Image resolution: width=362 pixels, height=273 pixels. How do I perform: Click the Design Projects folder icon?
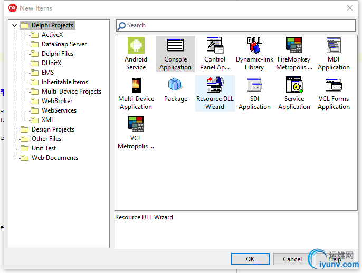point(24,129)
